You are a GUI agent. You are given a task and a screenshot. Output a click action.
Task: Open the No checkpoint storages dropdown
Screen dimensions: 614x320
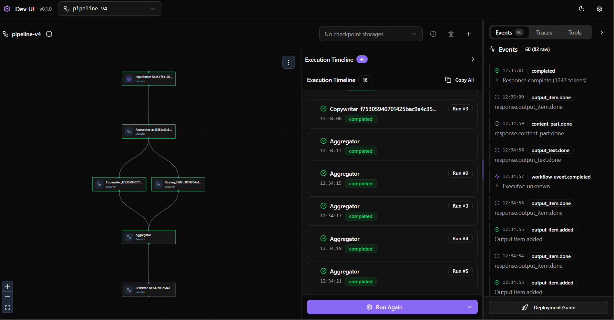click(x=371, y=34)
